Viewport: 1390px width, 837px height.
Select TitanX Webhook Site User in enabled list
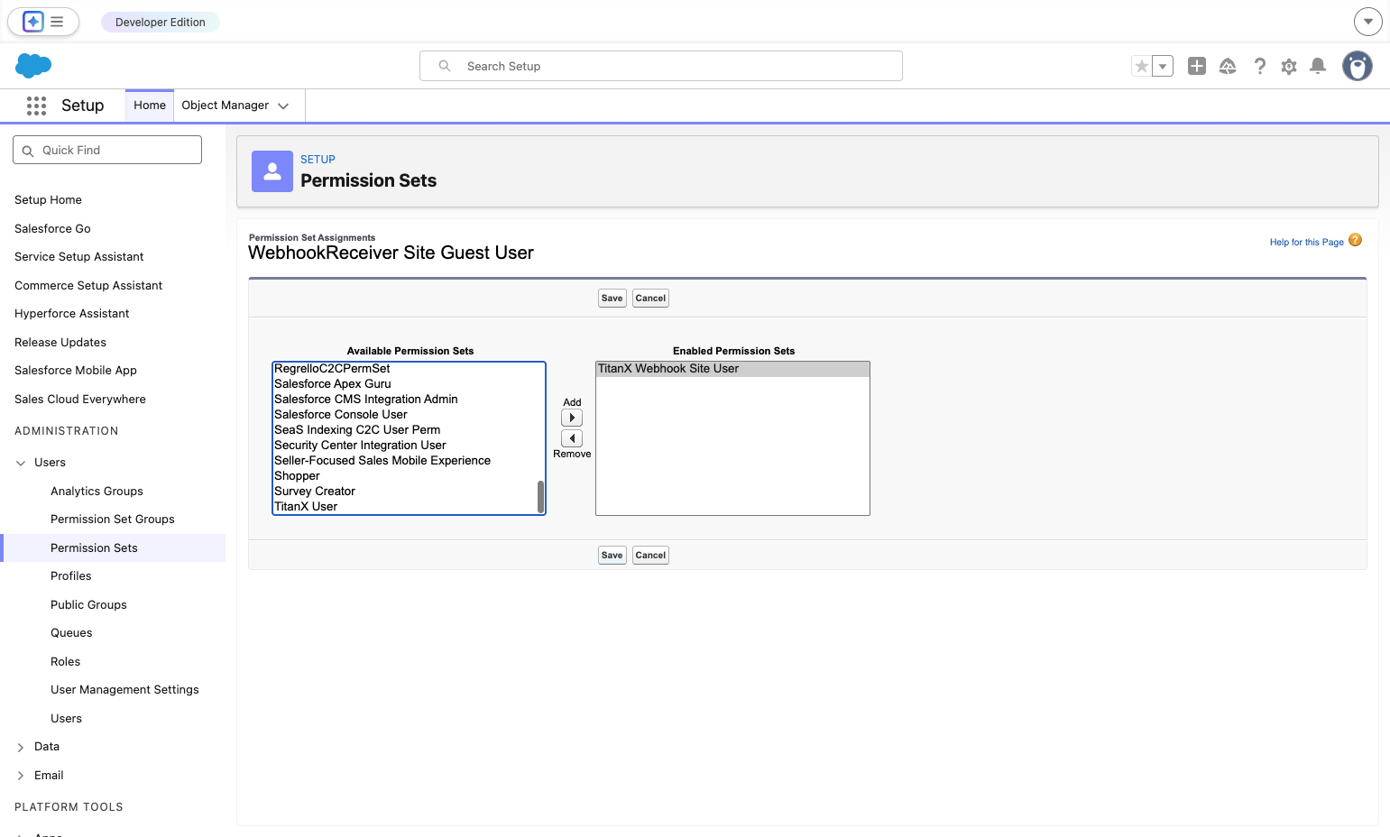732,369
